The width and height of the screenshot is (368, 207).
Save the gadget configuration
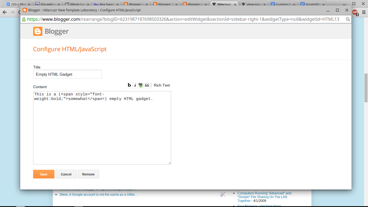coord(43,174)
